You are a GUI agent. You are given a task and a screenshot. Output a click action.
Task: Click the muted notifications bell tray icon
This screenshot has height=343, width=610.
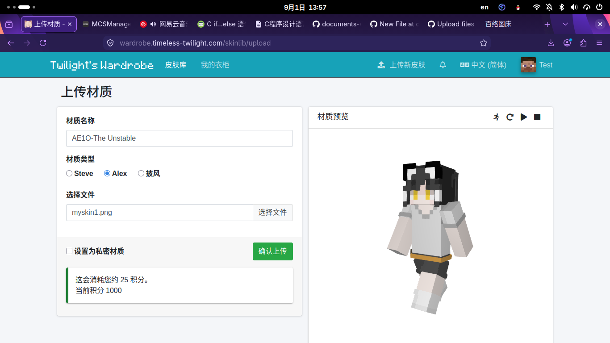pyautogui.click(x=549, y=7)
